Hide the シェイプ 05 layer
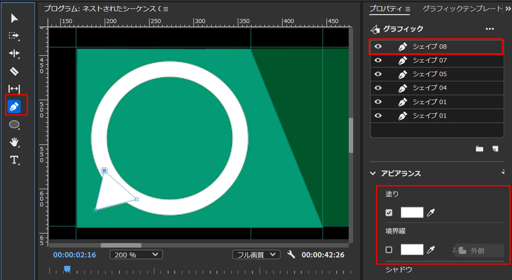Viewport: 512px width, 280px height. click(378, 74)
